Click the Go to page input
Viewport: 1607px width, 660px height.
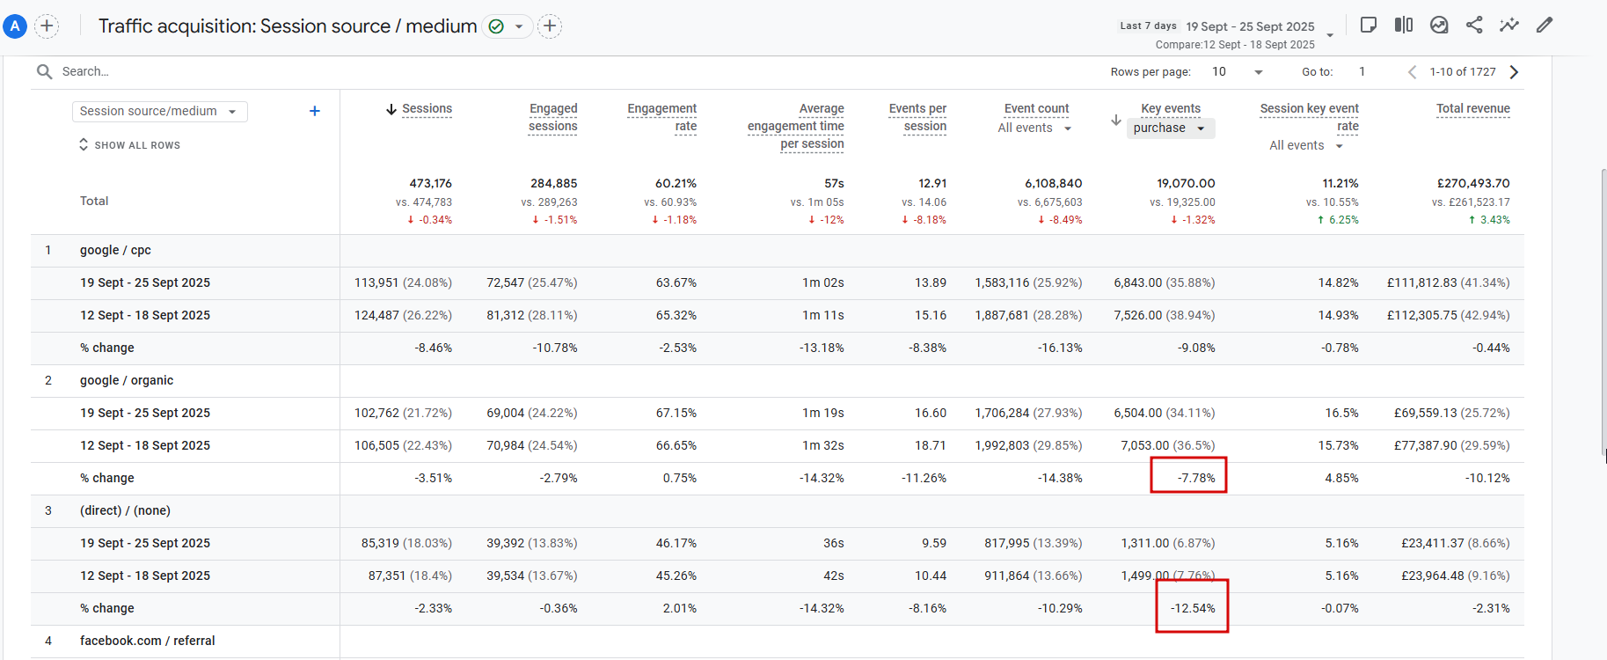click(1362, 71)
